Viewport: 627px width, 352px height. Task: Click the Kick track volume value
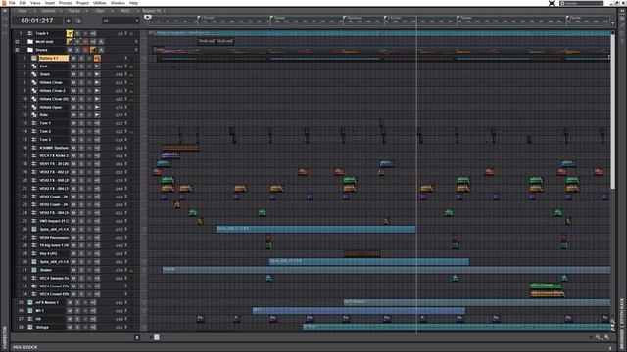point(120,66)
